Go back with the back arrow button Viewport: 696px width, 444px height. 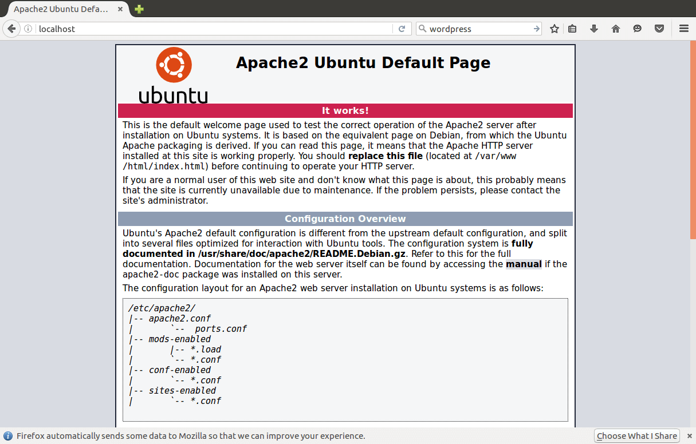click(11, 29)
